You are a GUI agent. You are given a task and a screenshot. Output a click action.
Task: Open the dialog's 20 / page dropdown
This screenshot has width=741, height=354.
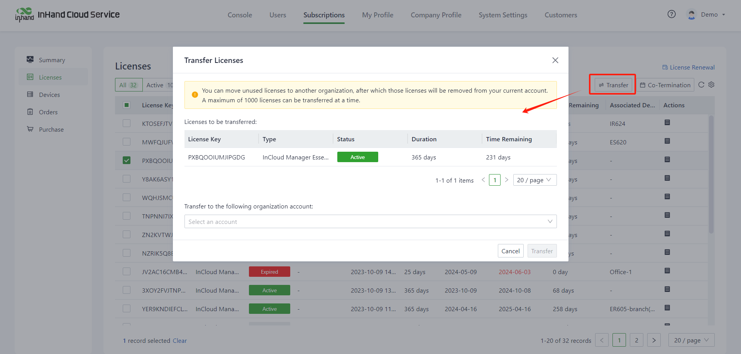click(535, 180)
